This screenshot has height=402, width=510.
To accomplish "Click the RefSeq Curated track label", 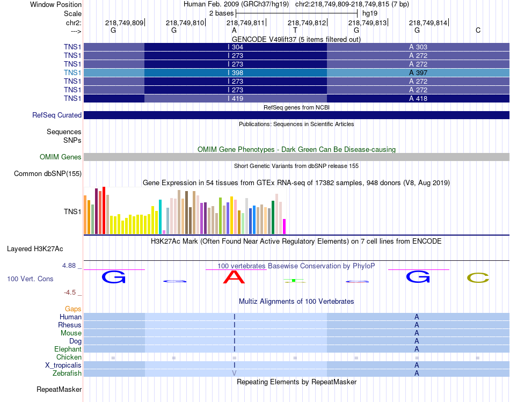I will point(57,115).
